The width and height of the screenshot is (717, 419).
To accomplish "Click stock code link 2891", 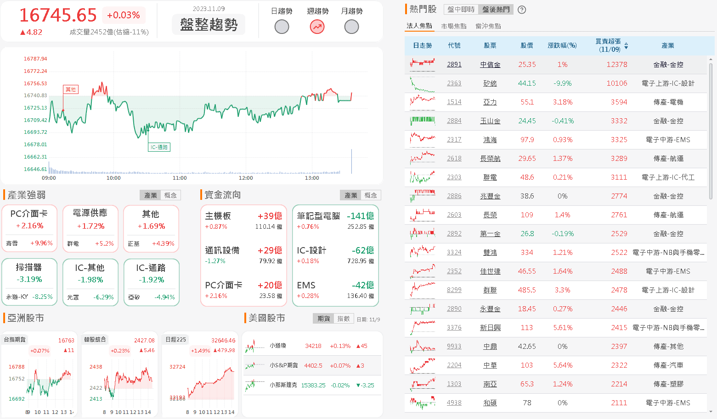I will (454, 65).
